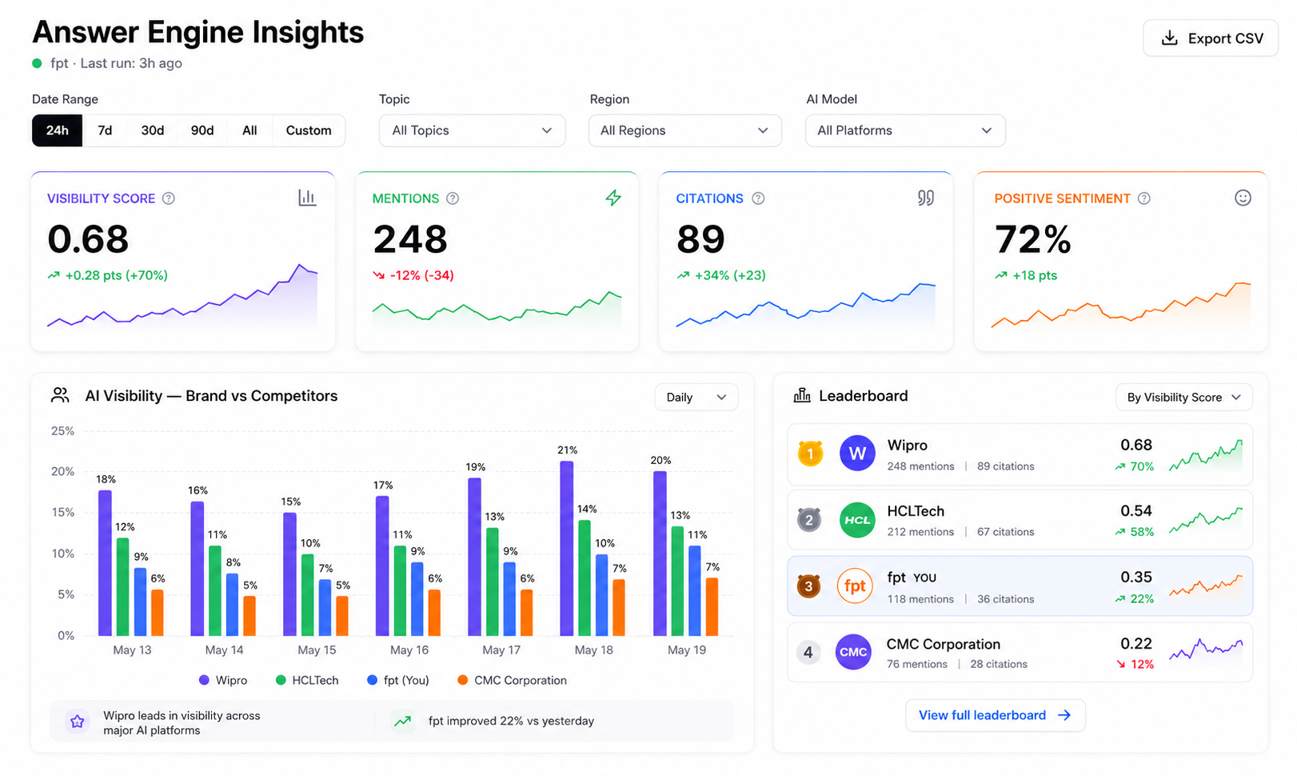
Task: Click the Visibility Score purple sparkline
Action: [182, 296]
